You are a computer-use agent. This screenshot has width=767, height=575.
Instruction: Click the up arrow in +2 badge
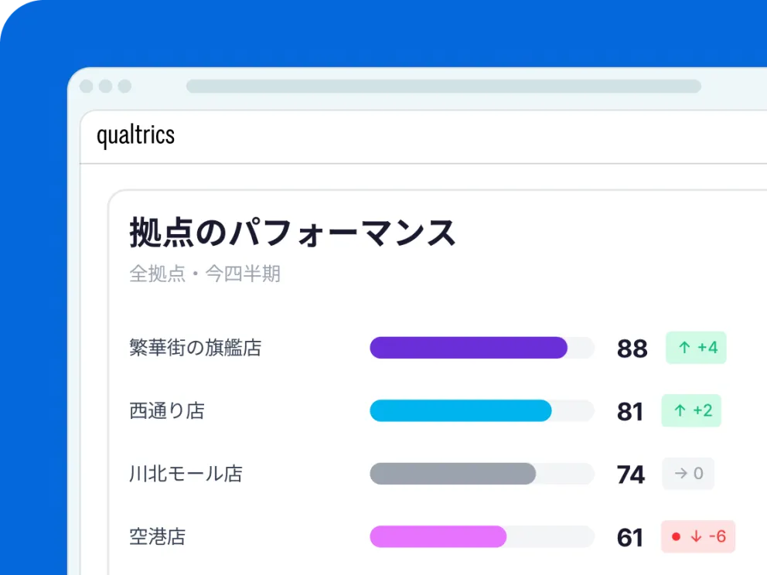coord(680,410)
